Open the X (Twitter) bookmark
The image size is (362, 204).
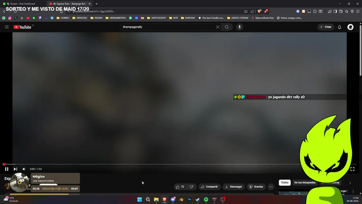[16, 18]
